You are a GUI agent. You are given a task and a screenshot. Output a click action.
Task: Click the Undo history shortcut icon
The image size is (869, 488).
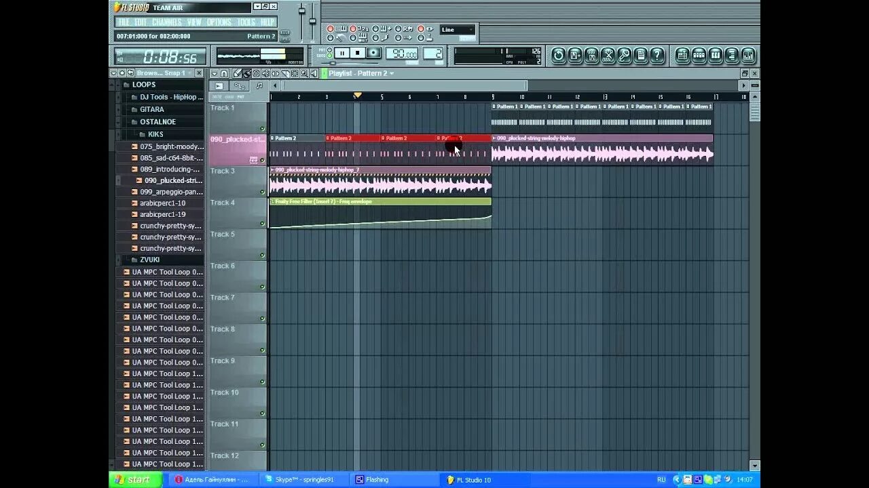[559, 56]
